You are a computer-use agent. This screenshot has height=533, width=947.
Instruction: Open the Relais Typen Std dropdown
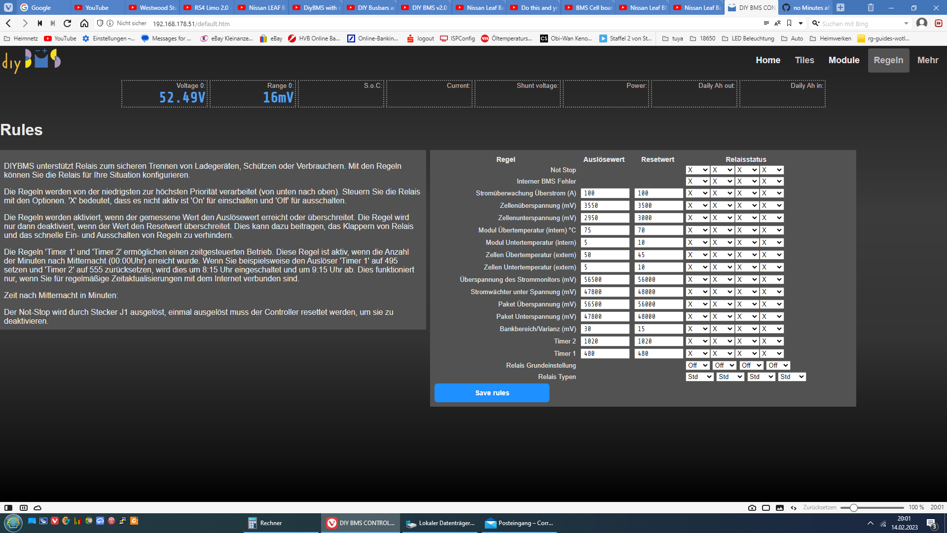click(x=699, y=377)
